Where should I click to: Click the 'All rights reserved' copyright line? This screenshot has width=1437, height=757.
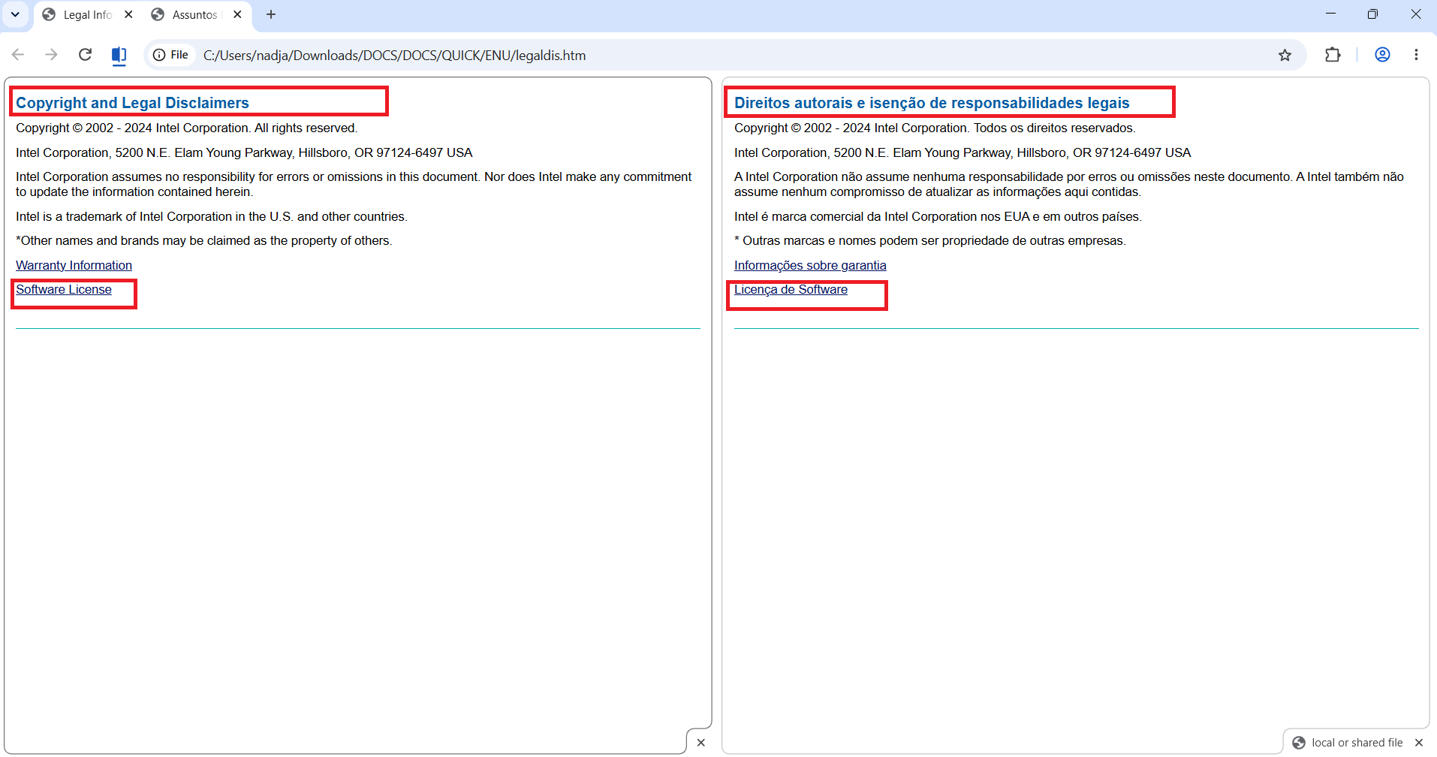[x=186, y=128]
